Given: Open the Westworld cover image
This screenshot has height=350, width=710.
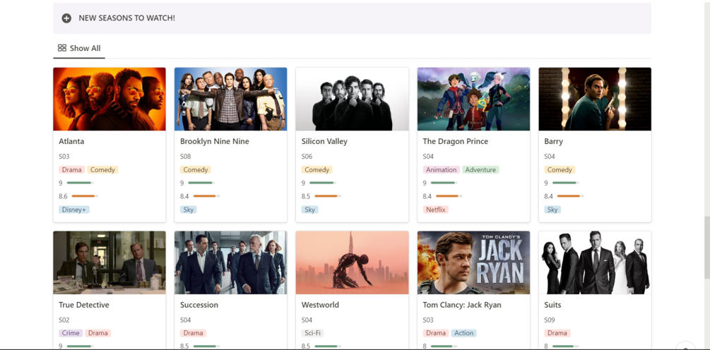Looking at the screenshot, I should [353, 262].
